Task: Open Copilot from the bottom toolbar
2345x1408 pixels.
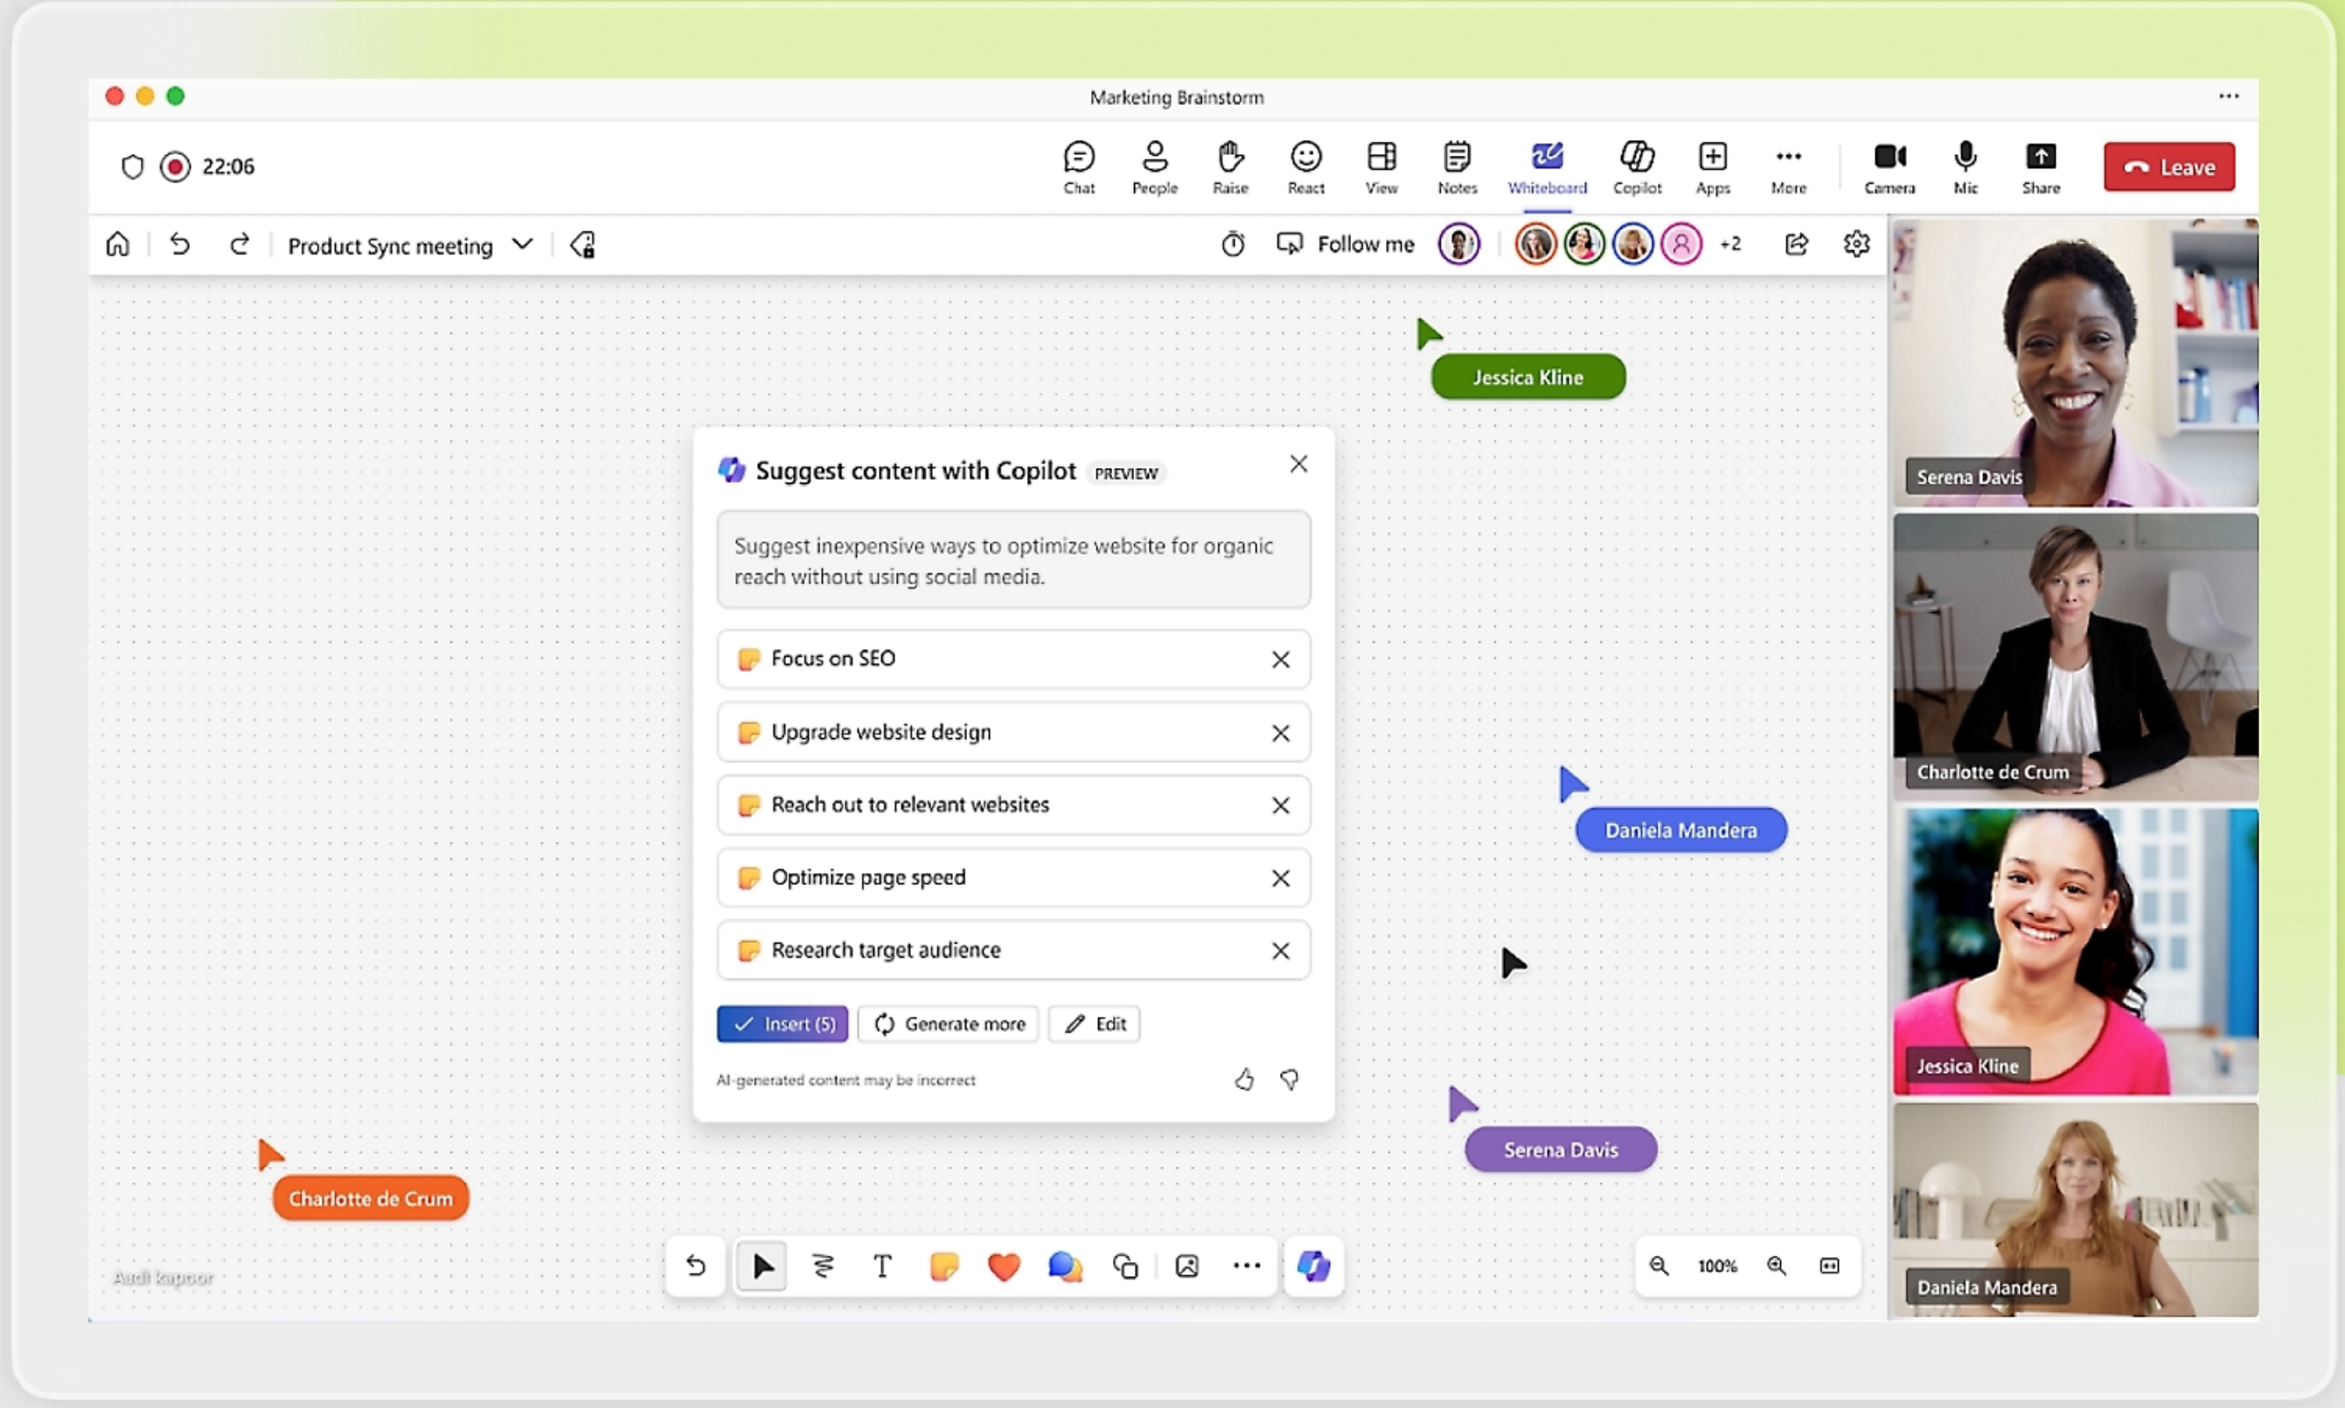Action: [1314, 1265]
